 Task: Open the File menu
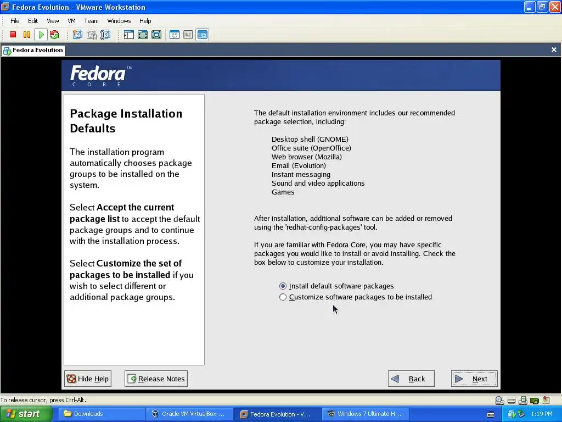point(15,21)
